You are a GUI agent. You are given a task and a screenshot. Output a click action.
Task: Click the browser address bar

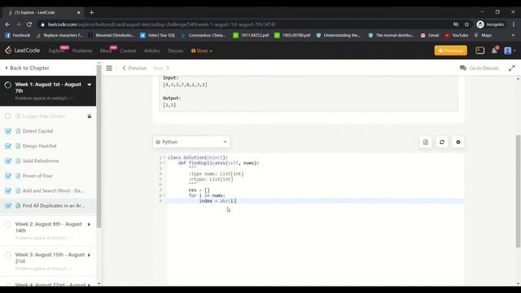(x=246, y=24)
